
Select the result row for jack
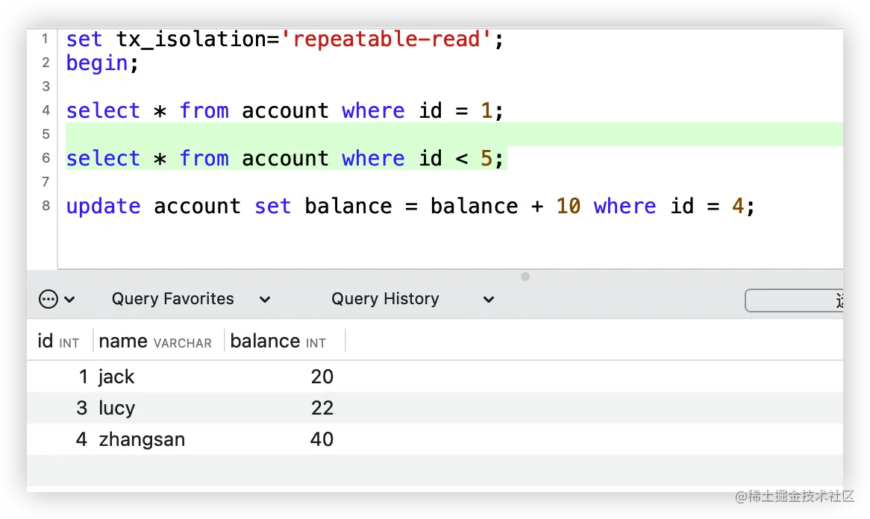point(435,377)
